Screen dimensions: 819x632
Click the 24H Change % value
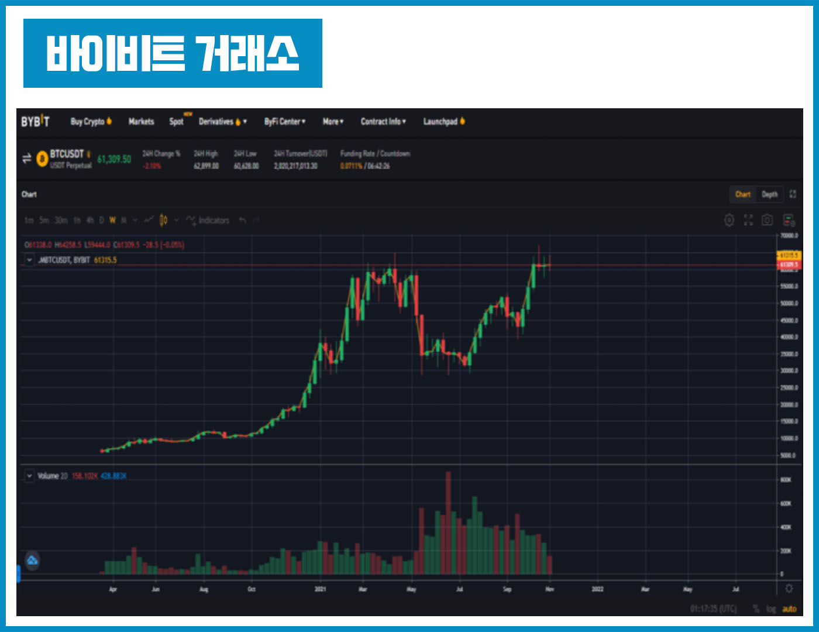pos(152,166)
